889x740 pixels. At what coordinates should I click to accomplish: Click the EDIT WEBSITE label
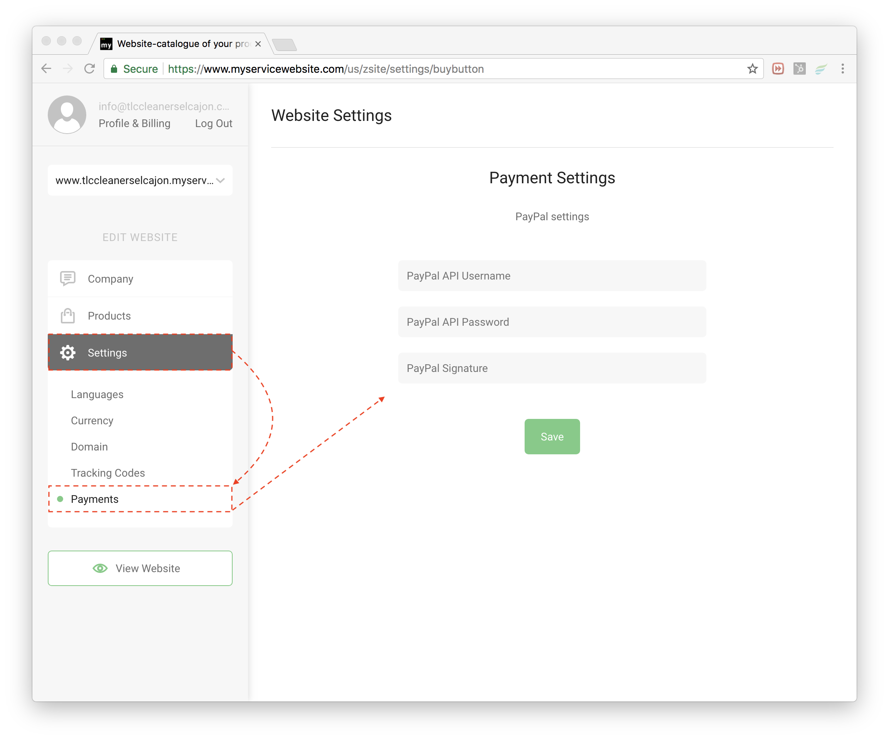140,237
